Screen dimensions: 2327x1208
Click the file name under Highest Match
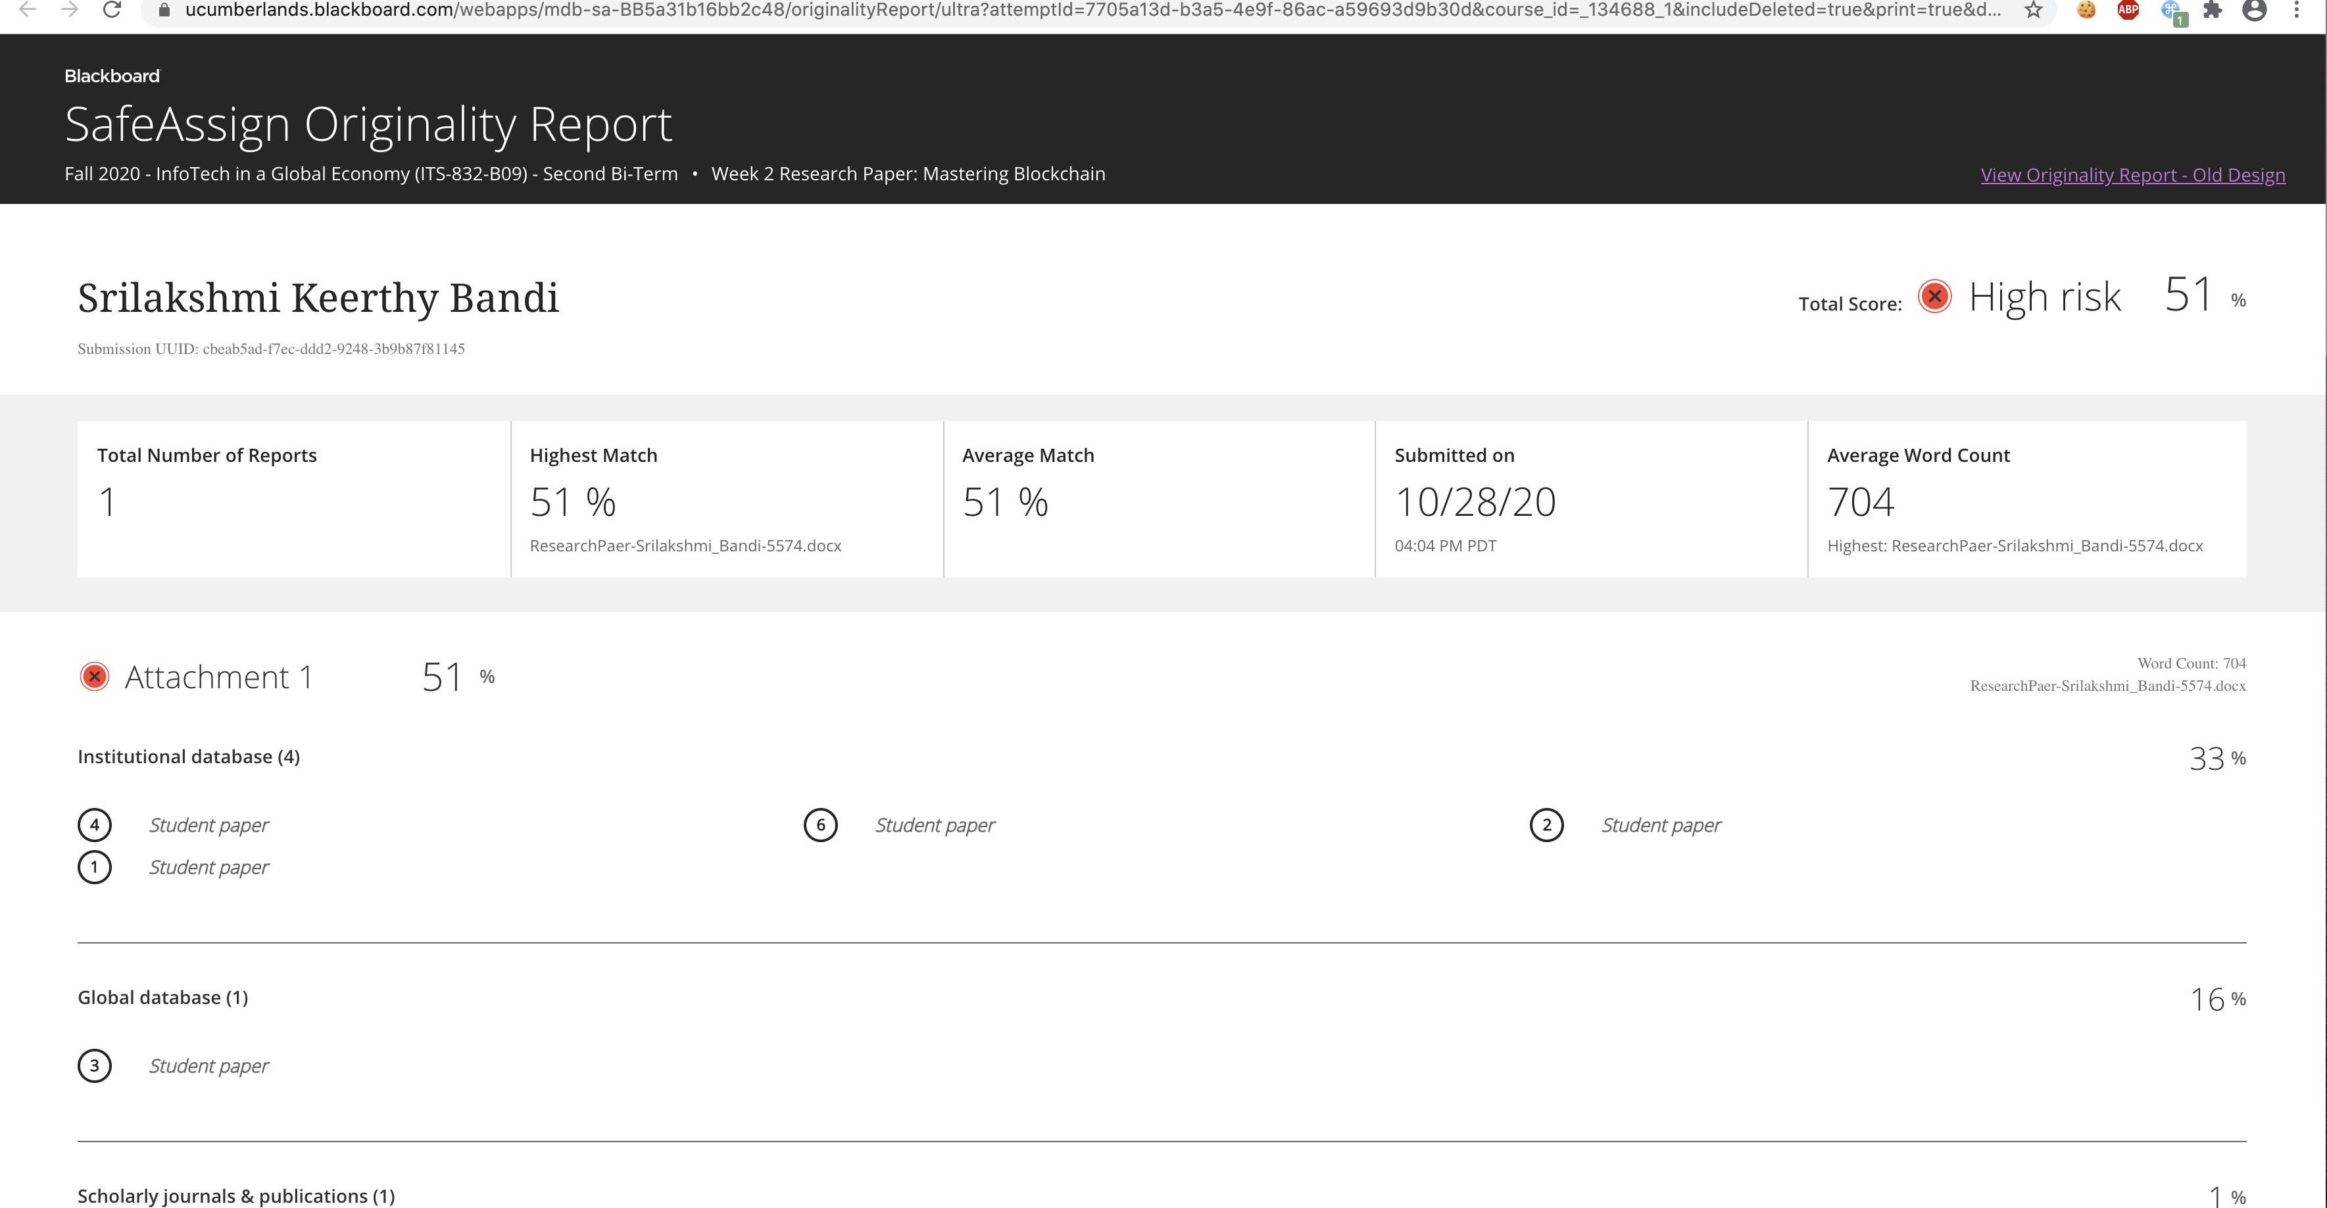(x=685, y=545)
